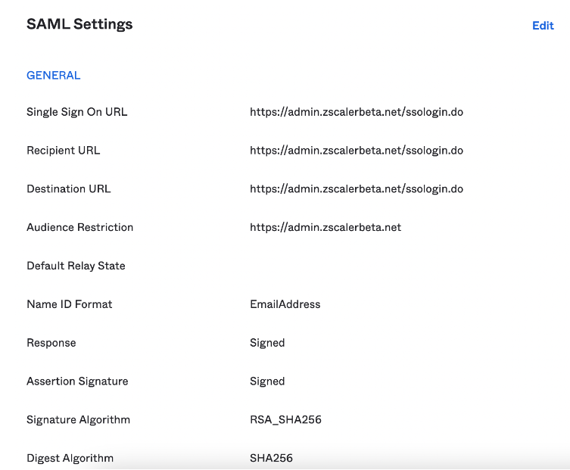Select the Signature Algorithm label
Viewport: 570px width, 470px height.
(78, 420)
